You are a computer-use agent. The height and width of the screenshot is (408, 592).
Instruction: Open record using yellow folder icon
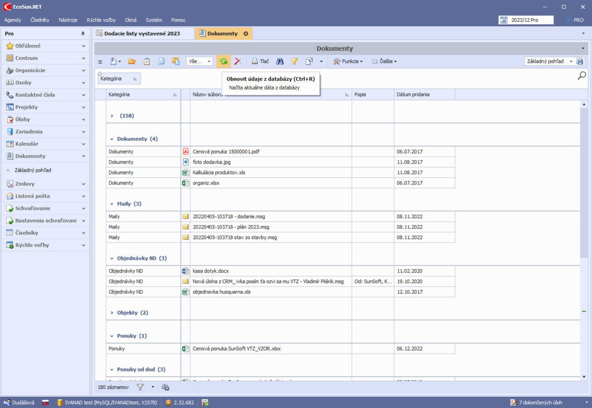pos(132,61)
